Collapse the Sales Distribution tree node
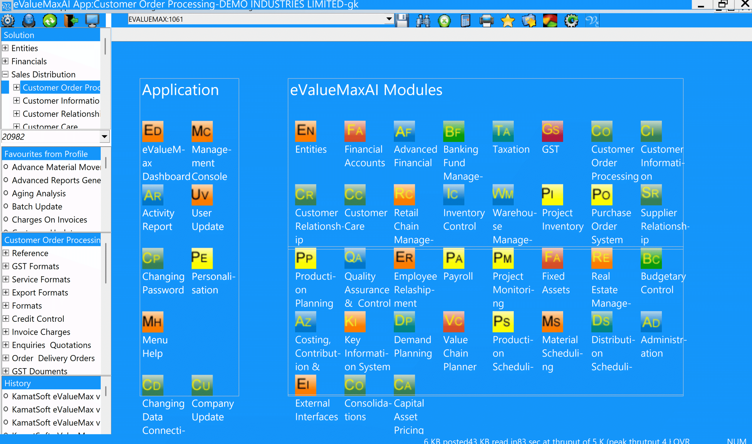 [x=5, y=74]
